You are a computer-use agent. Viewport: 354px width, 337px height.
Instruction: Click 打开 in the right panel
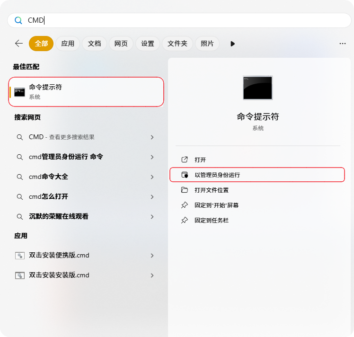[200, 160]
